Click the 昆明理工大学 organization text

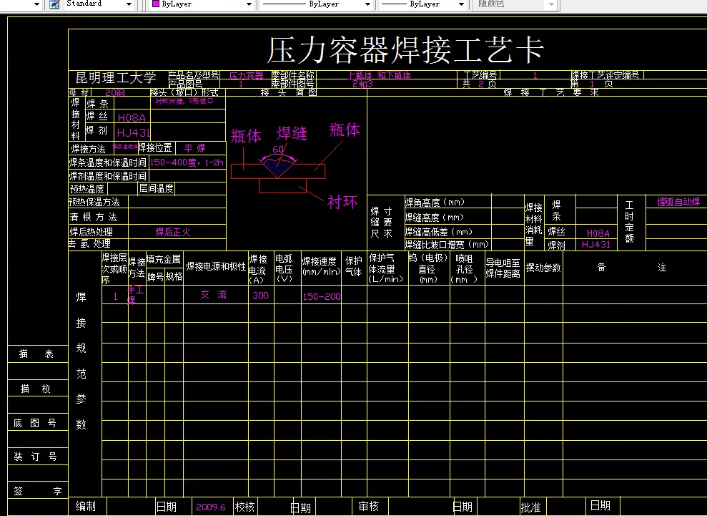115,77
